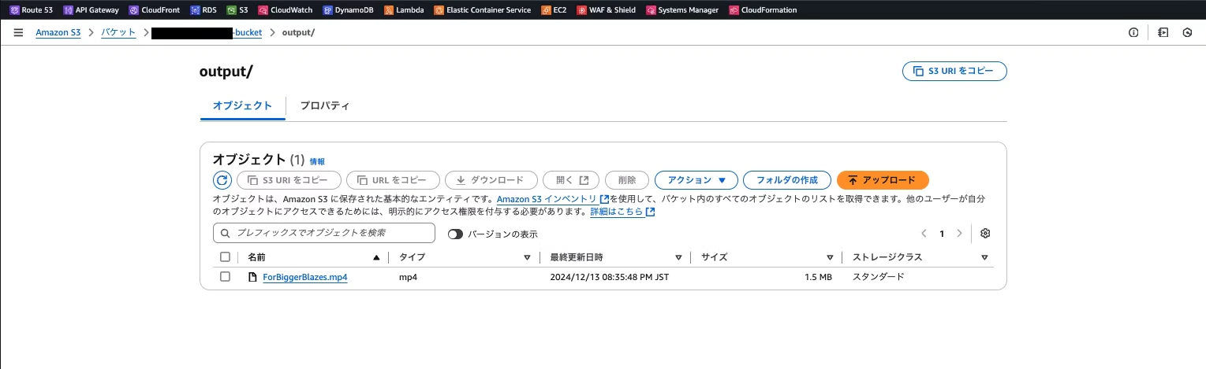Open S3 shortcut in favorites bar
1206x369 pixels.
click(237, 10)
